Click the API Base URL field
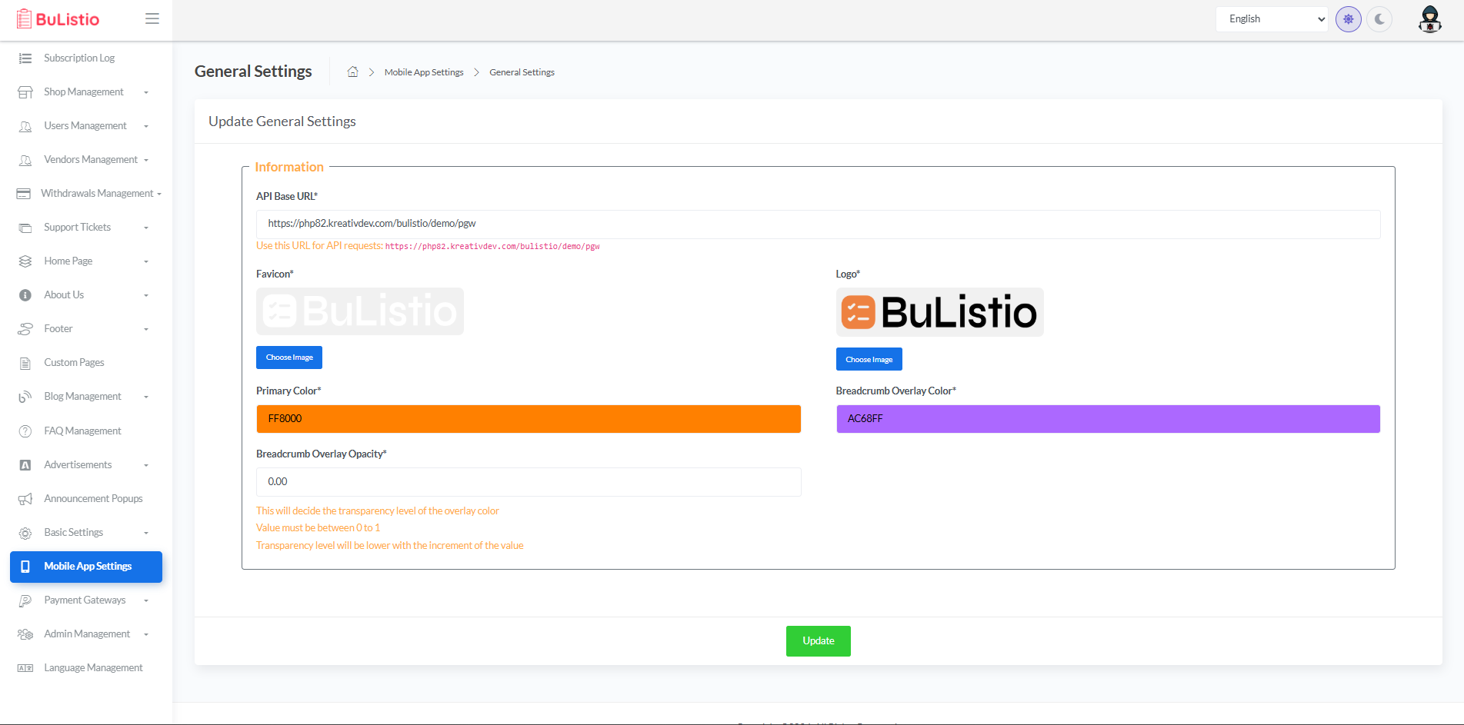 click(819, 224)
